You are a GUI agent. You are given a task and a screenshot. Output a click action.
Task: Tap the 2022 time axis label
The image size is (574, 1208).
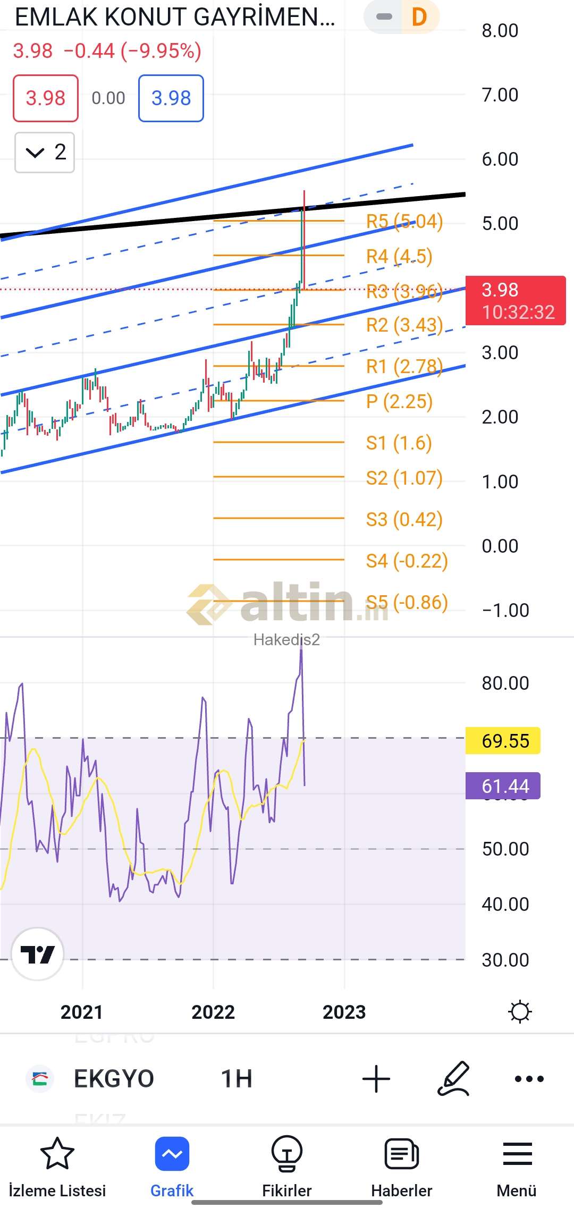(213, 1012)
